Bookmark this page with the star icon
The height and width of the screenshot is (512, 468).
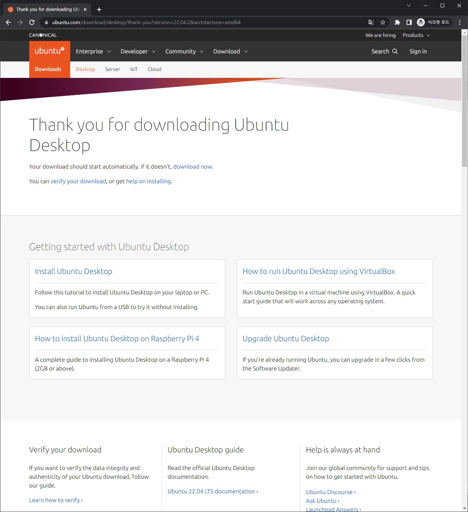(x=383, y=22)
